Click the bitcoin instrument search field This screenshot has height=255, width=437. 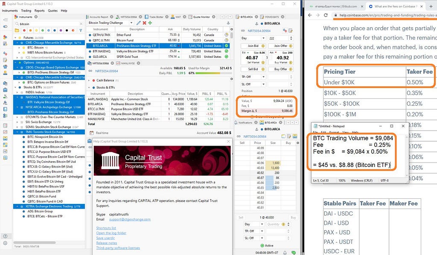[50, 24]
